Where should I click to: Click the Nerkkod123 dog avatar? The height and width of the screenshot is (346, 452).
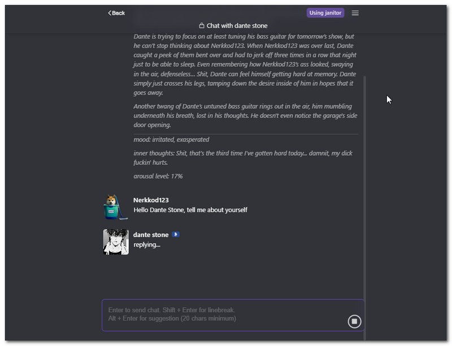pyautogui.click(x=116, y=207)
